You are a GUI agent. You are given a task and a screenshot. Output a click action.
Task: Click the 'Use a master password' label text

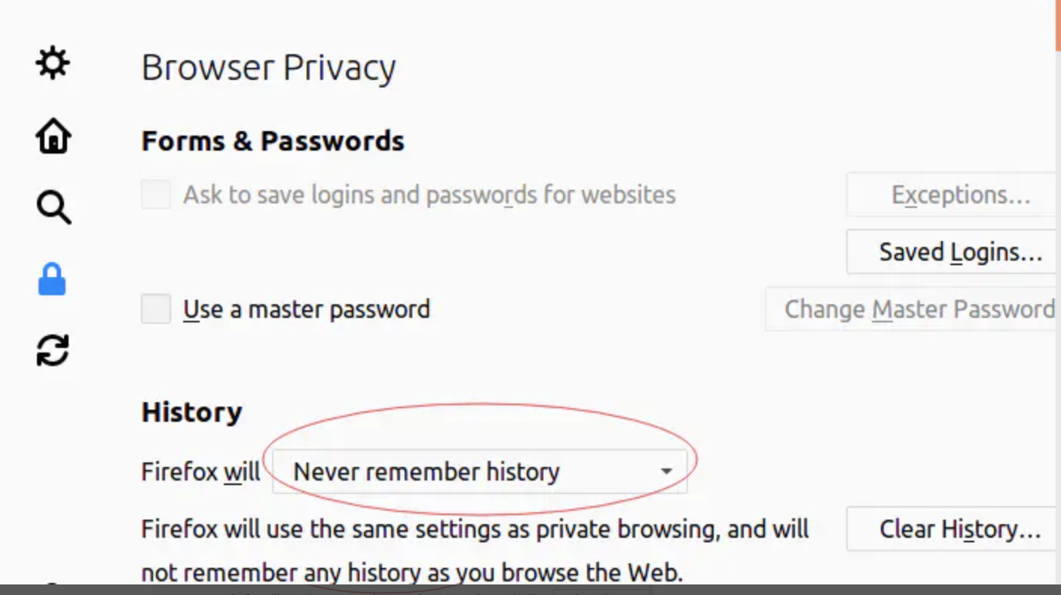[307, 309]
